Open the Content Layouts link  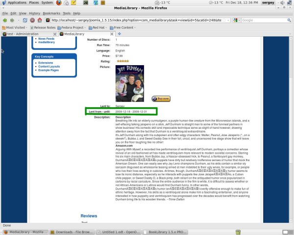pos(49,67)
